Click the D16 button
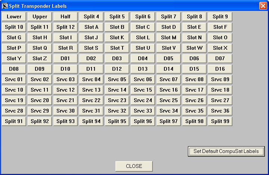This screenshot has width=269, height=175. 220,69
